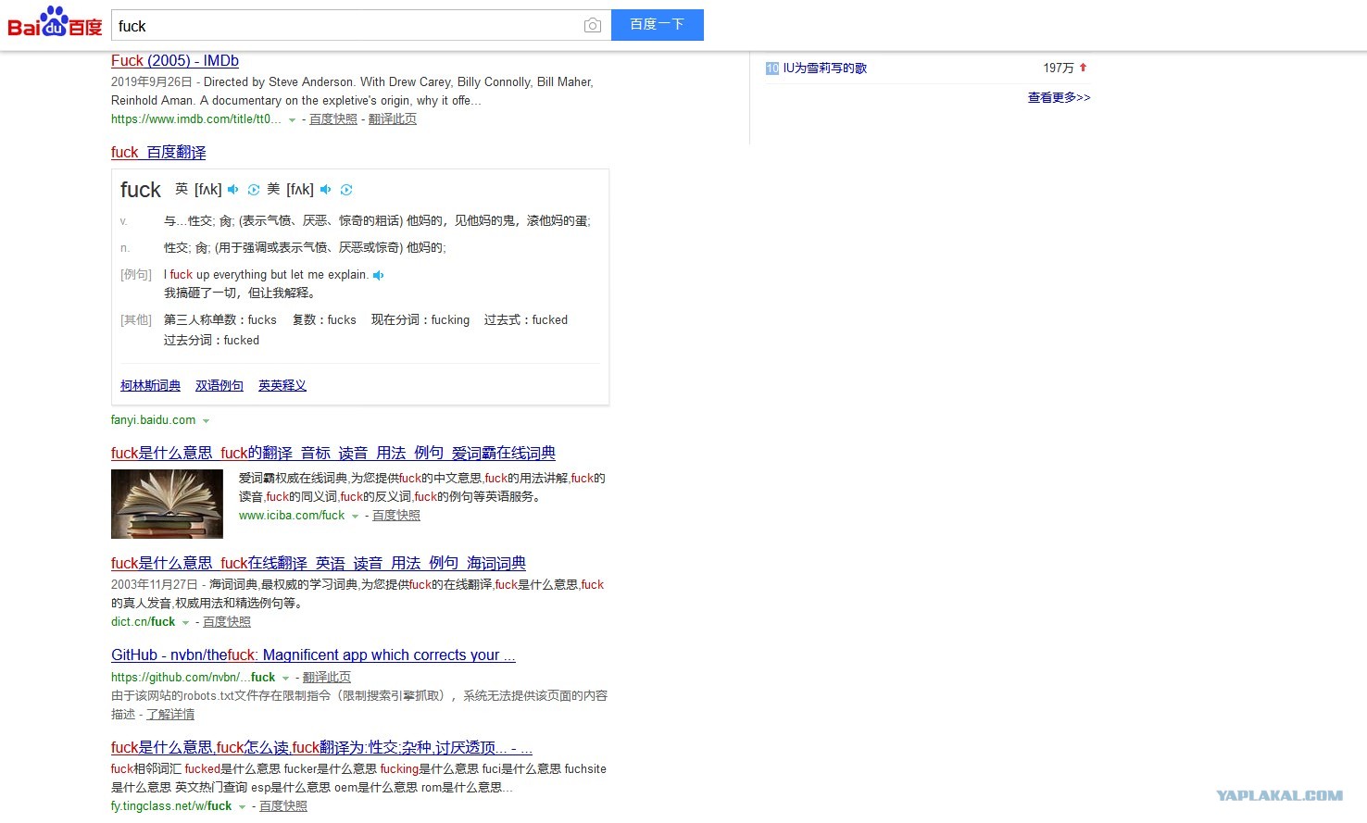Click the dict.cn green URL
Viewport: 1367px width, 823px height.
coord(144,622)
